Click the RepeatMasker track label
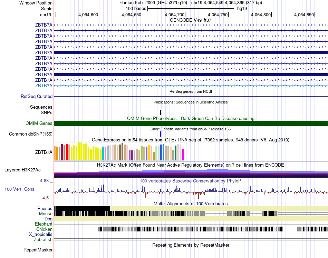 pos(38,250)
